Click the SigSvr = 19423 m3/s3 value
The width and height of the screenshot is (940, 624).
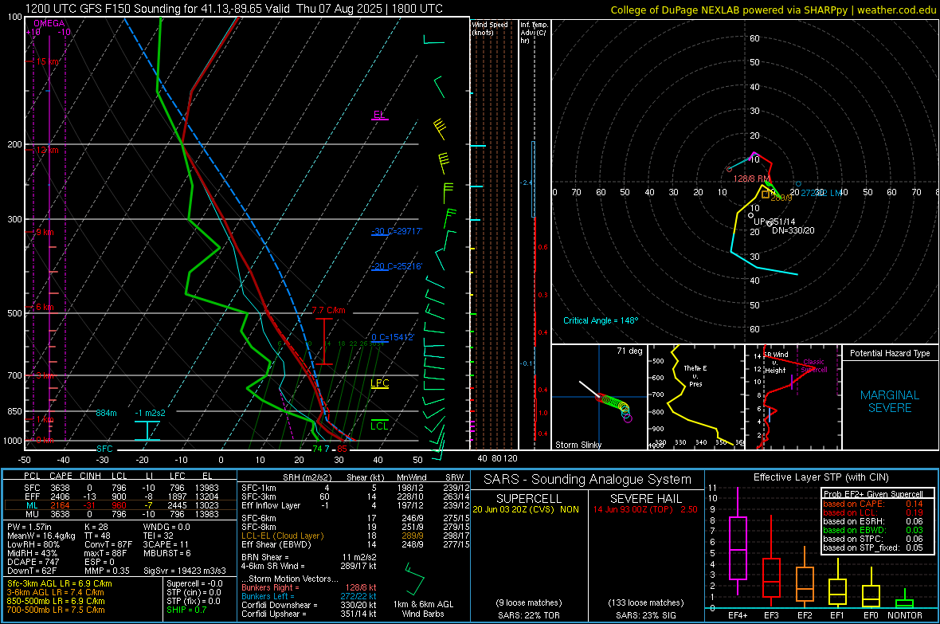[x=185, y=571]
